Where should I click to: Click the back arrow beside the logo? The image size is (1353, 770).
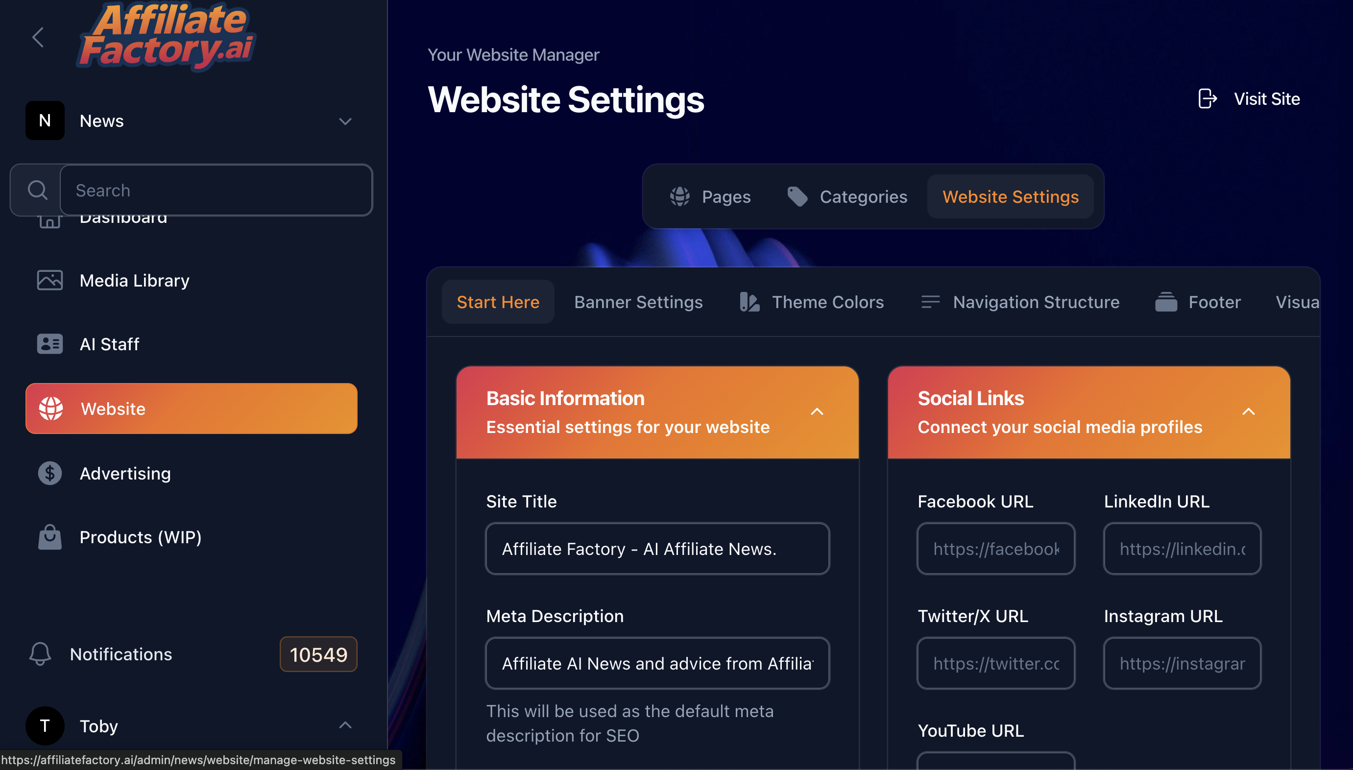[38, 37]
